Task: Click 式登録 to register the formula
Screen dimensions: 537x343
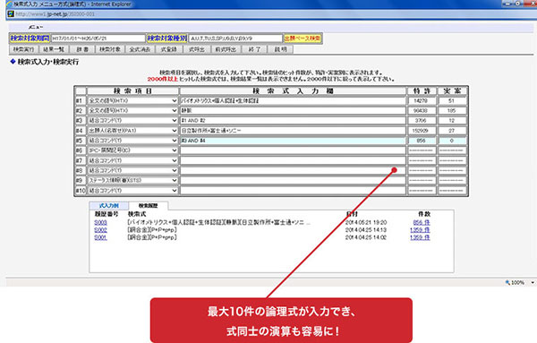Action: tap(169, 49)
